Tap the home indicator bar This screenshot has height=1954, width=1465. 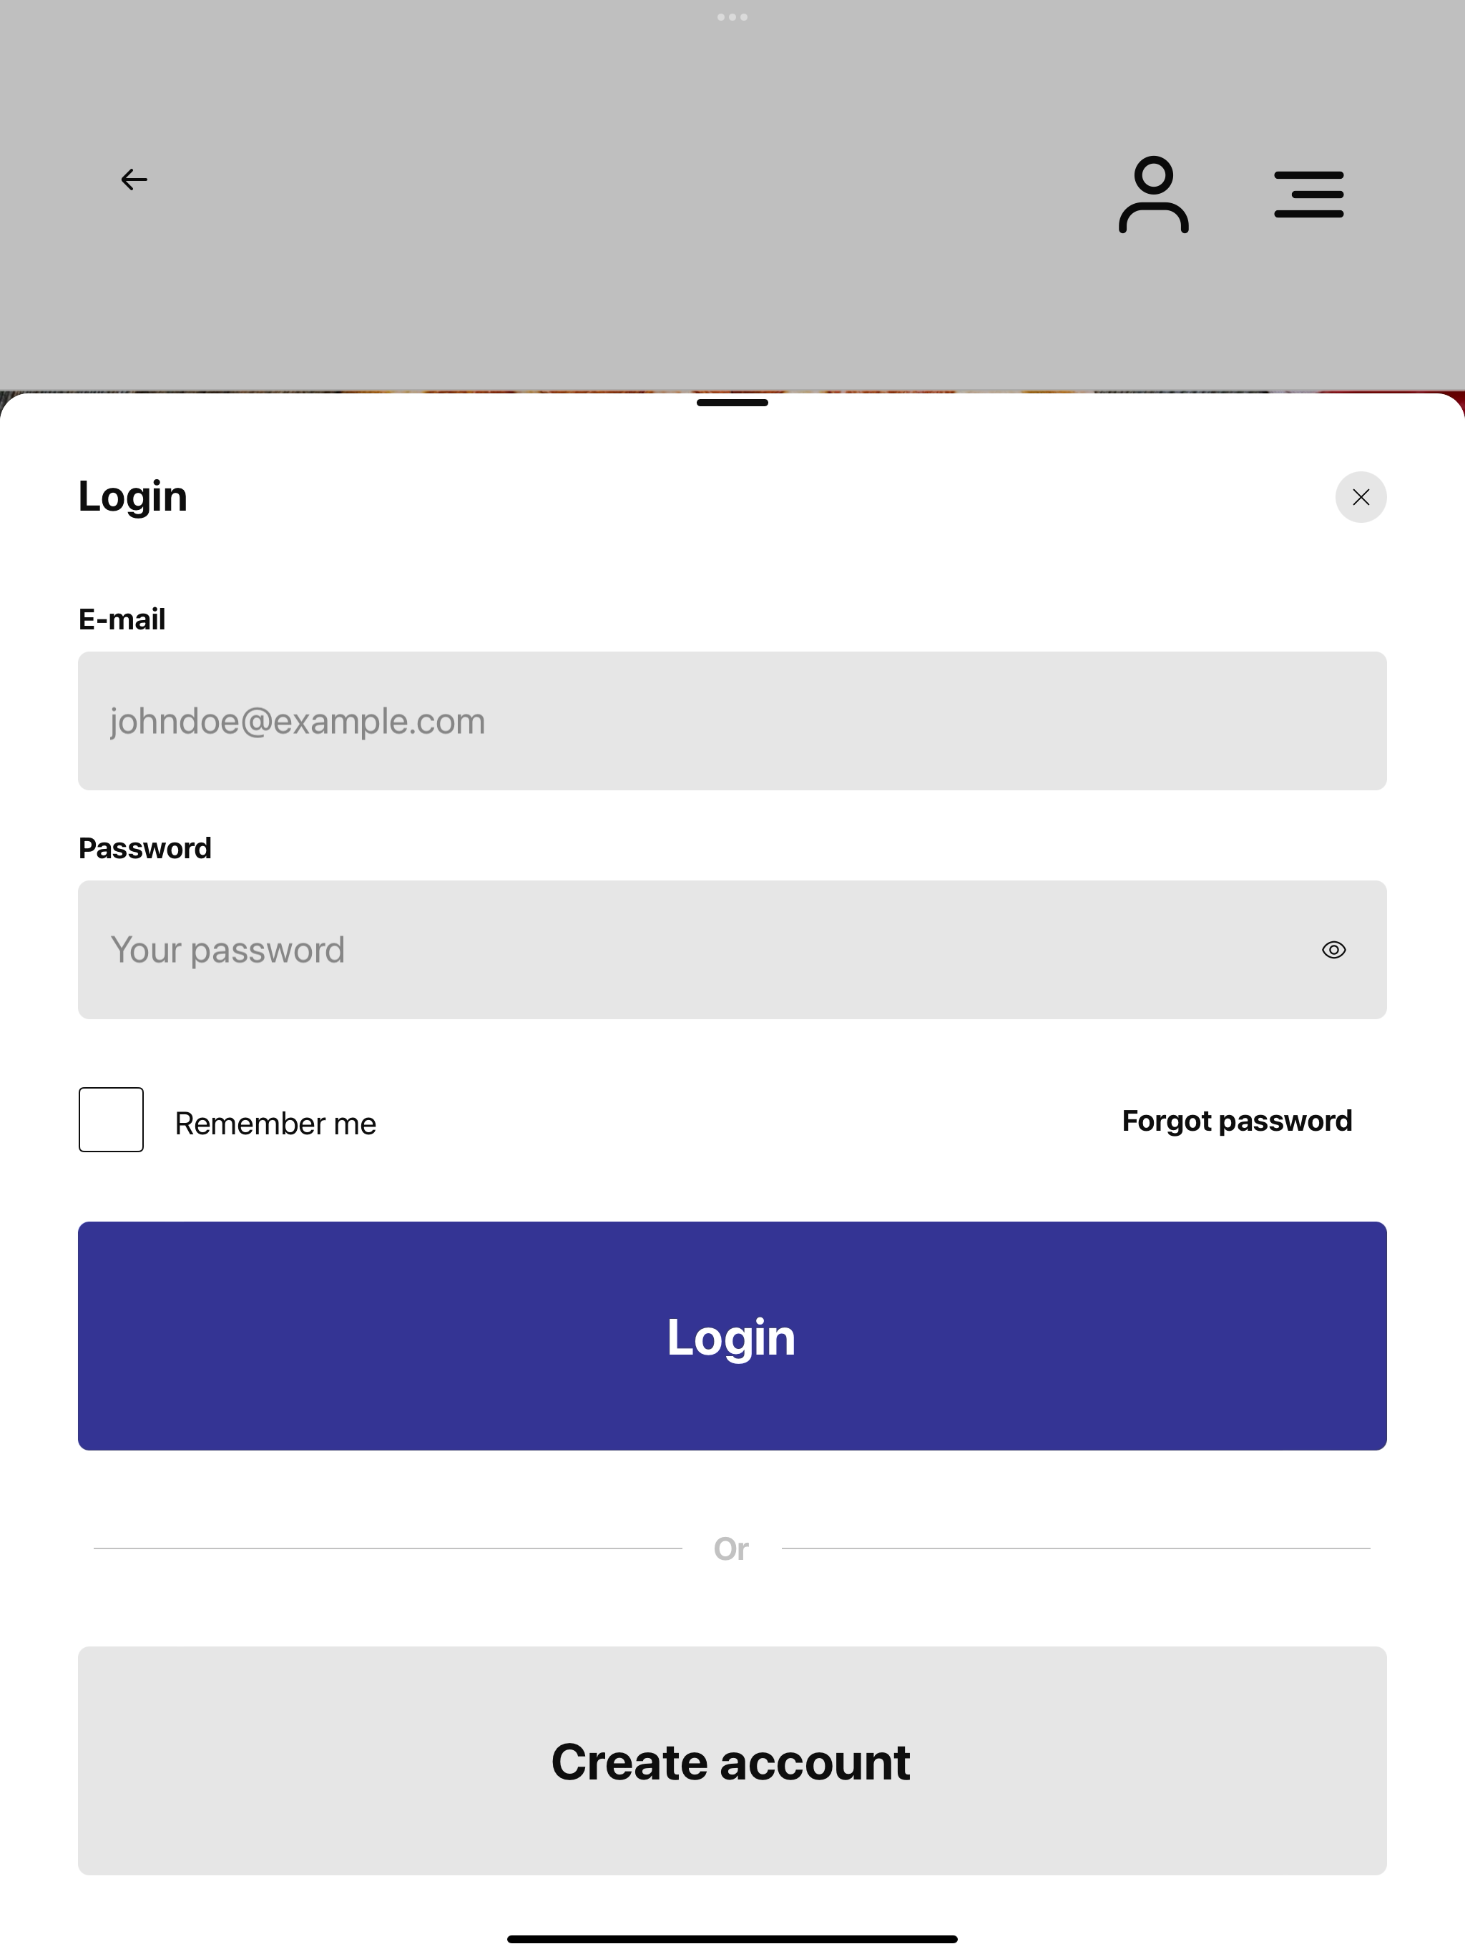[x=732, y=1939]
